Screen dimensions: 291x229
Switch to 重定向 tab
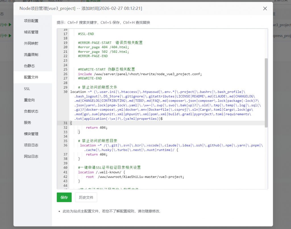click(29, 100)
